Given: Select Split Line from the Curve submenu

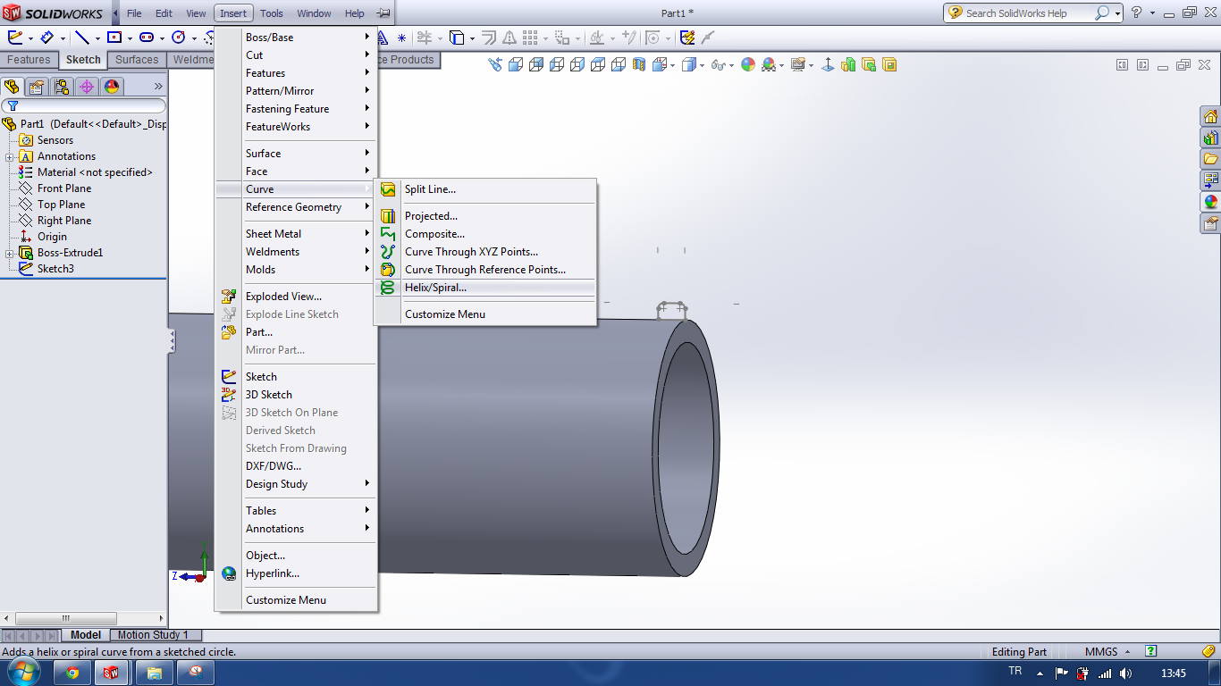Looking at the screenshot, I should click(429, 189).
